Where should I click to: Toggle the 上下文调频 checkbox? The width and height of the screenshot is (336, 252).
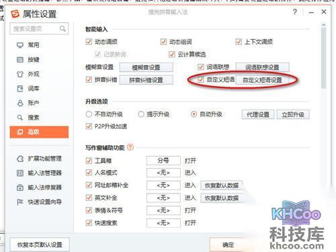239,42
